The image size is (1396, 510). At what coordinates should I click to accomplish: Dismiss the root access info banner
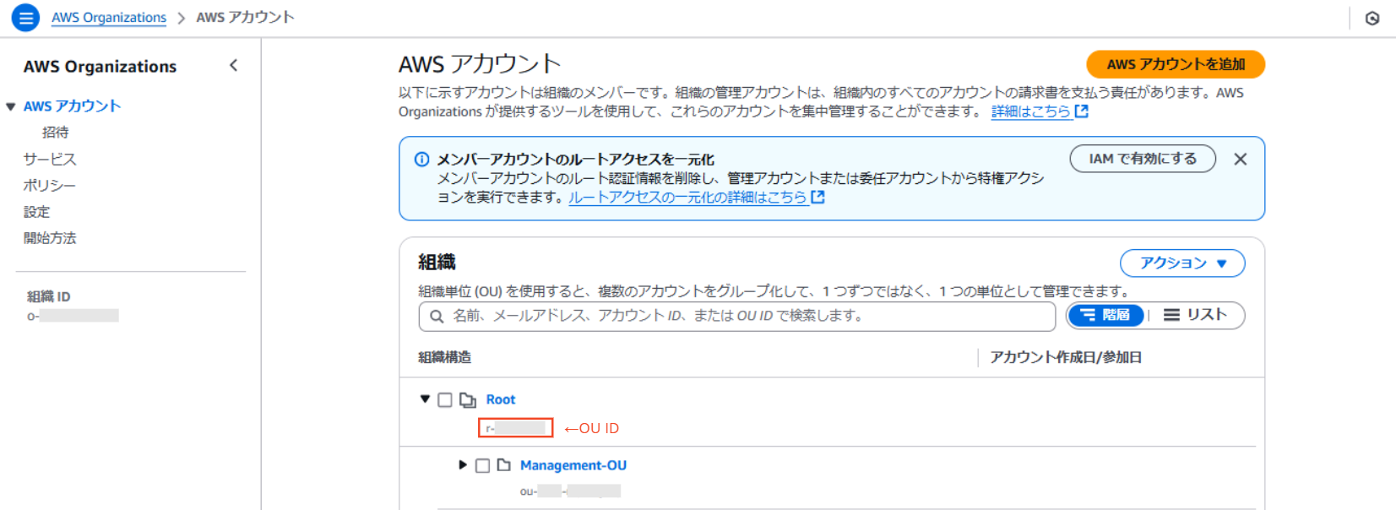tap(1240, 159)
